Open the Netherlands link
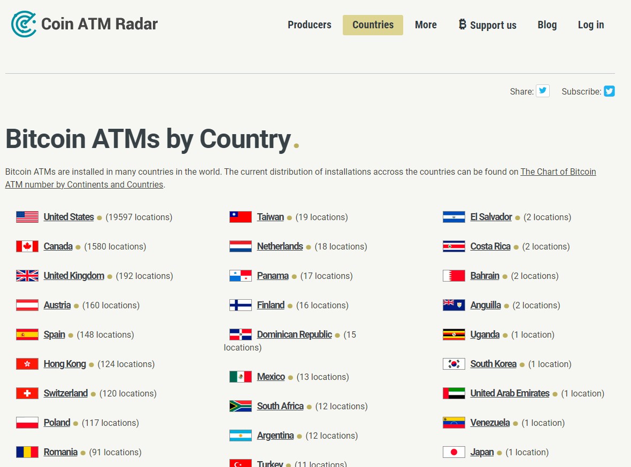 280,246
